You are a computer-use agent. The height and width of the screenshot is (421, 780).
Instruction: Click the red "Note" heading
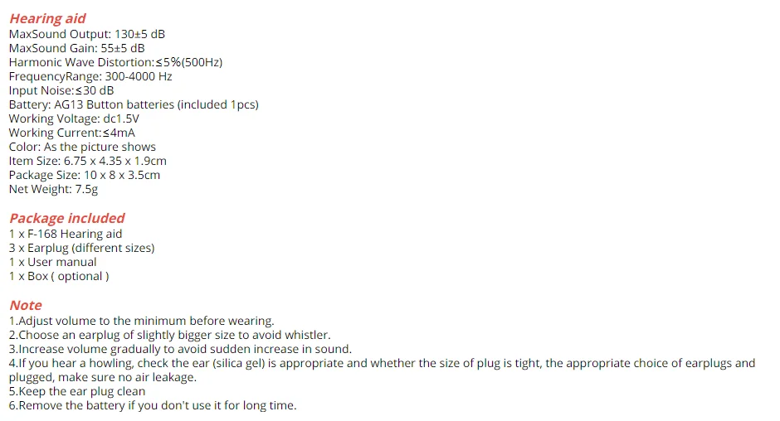coord(26,305)
